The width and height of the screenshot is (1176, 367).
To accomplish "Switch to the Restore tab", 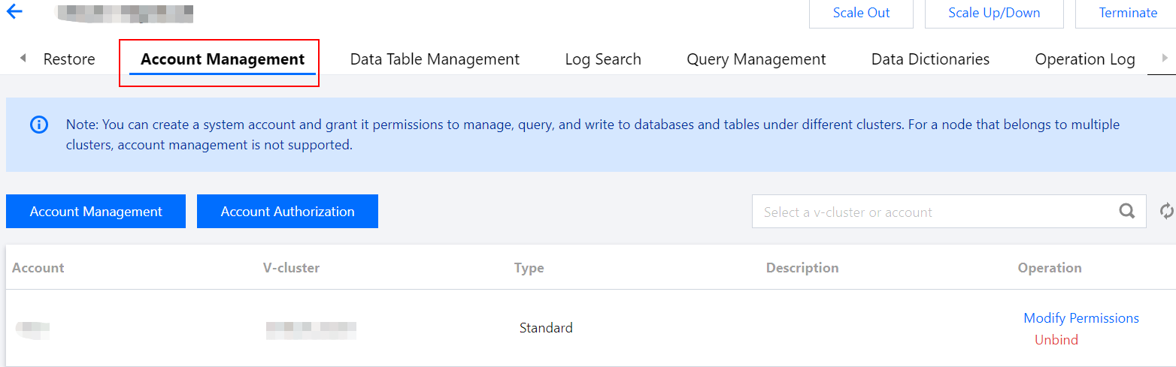I will [69, 59].
